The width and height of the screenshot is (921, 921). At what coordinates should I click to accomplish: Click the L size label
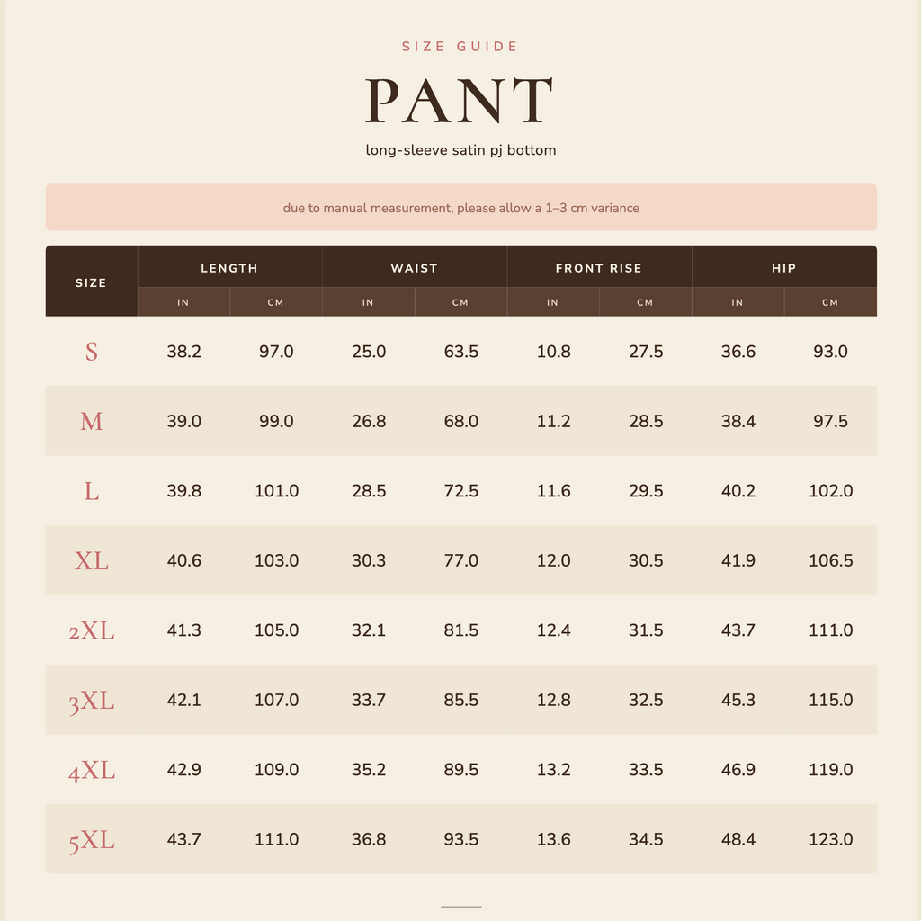(91, 491)
